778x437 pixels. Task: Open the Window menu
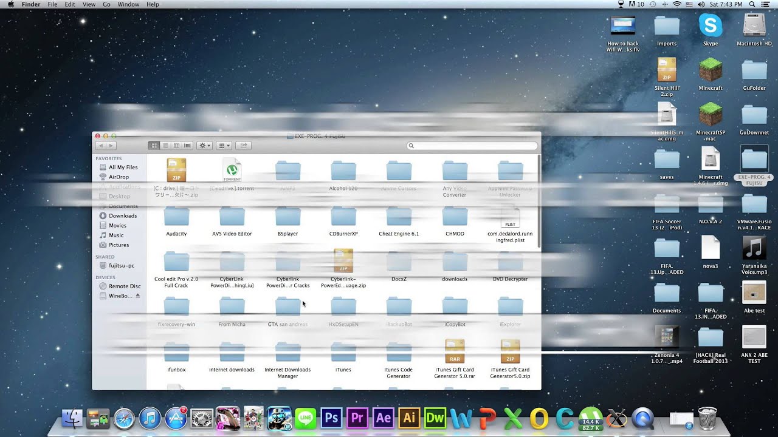click(x=128, y=4)
